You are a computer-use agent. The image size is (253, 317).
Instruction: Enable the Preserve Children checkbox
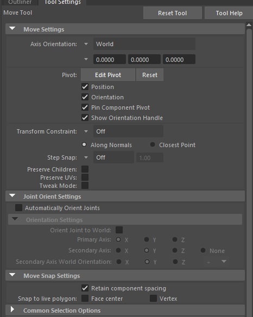pos(85,169)
